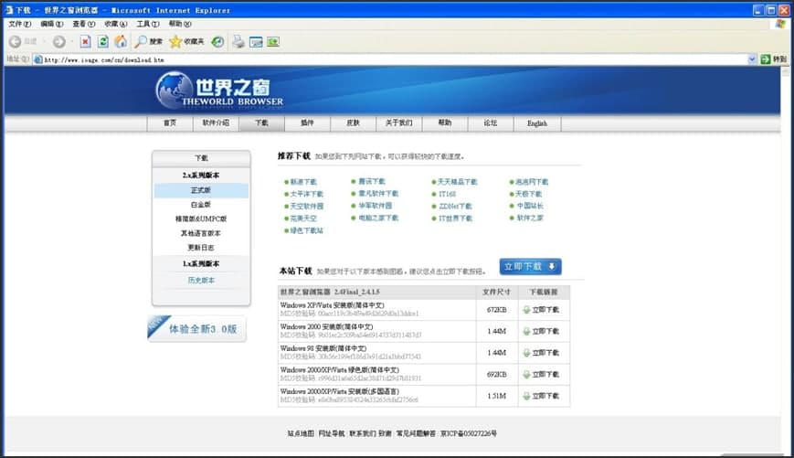Open the Back button history dropdown arrow
This screenshot has width=794, height=458.
[x=44, y=41]
